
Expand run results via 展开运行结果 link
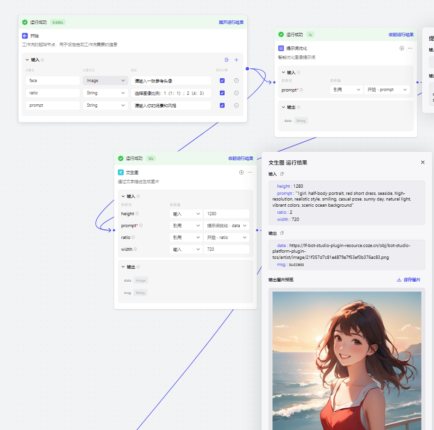point(231,22)
